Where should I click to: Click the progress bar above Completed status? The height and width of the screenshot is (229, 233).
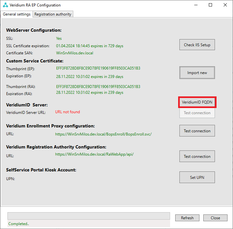click(88, 216)
